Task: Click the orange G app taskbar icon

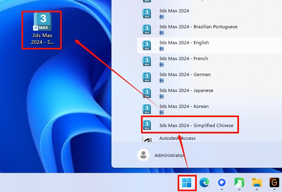Action: click(x=274, y=183)
